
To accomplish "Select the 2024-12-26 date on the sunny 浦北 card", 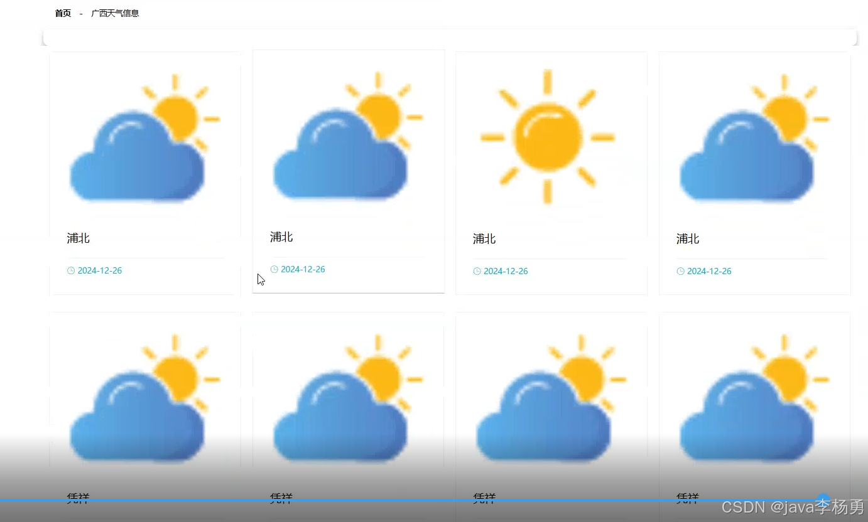I will pyautogui.click(x=506, y=271).
